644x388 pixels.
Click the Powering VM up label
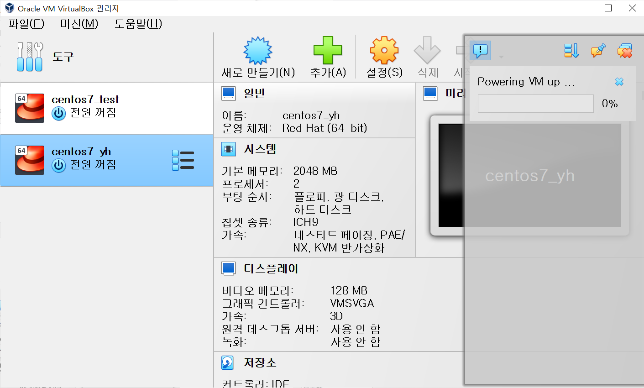[526, 82]
